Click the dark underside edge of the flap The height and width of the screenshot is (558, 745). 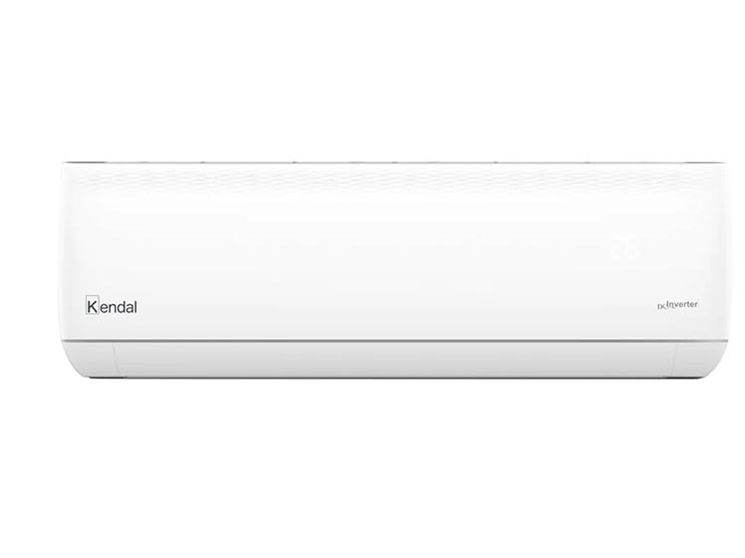pyautogui.click(x=394, y=377)
